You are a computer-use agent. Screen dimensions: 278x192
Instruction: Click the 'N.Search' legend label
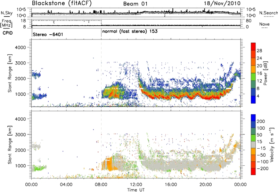(268, 13)
